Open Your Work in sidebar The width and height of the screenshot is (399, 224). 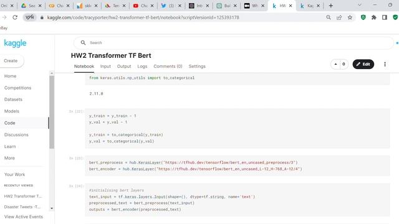(x=14, y=174)
